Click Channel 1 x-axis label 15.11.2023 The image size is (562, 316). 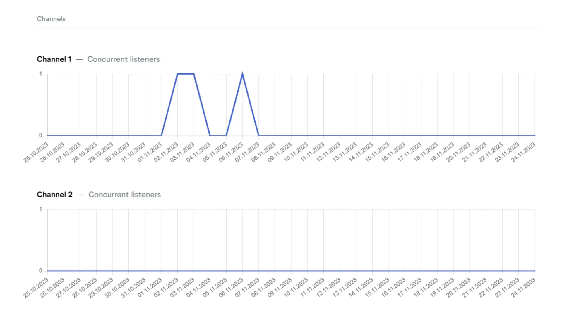point(377,152)
